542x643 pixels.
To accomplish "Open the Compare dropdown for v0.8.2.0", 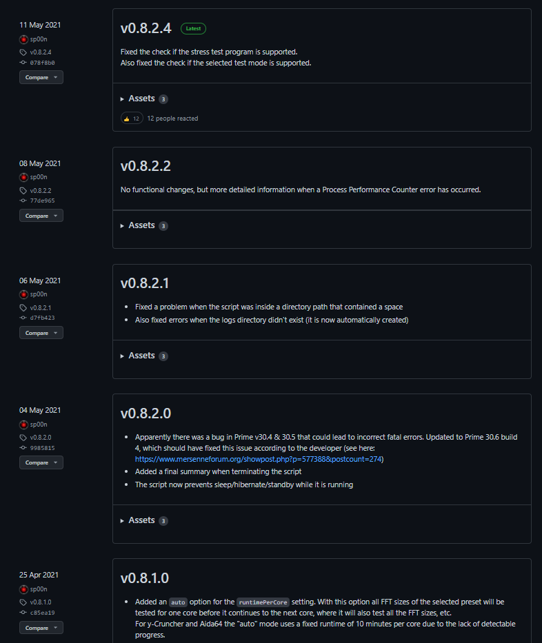I will (41, 462).
